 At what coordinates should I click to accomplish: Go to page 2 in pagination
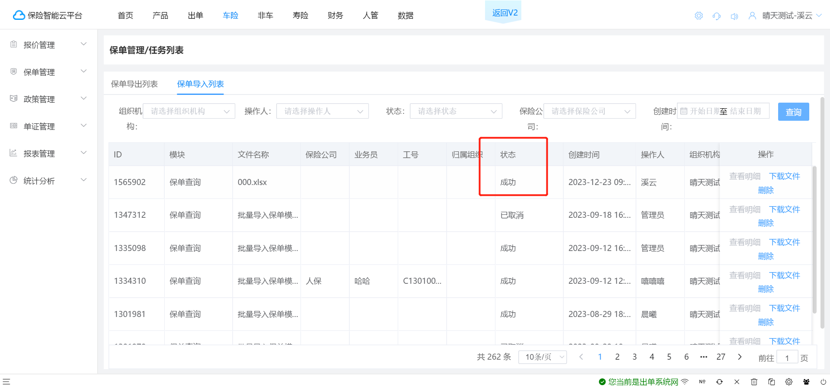617,357
